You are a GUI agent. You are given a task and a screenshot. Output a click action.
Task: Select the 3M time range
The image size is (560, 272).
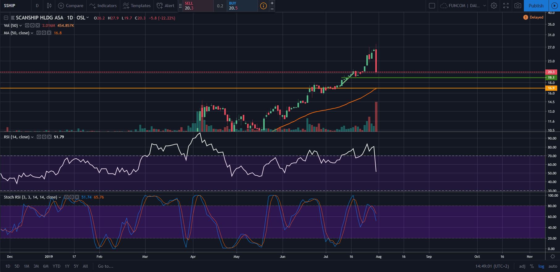point(36,266)
